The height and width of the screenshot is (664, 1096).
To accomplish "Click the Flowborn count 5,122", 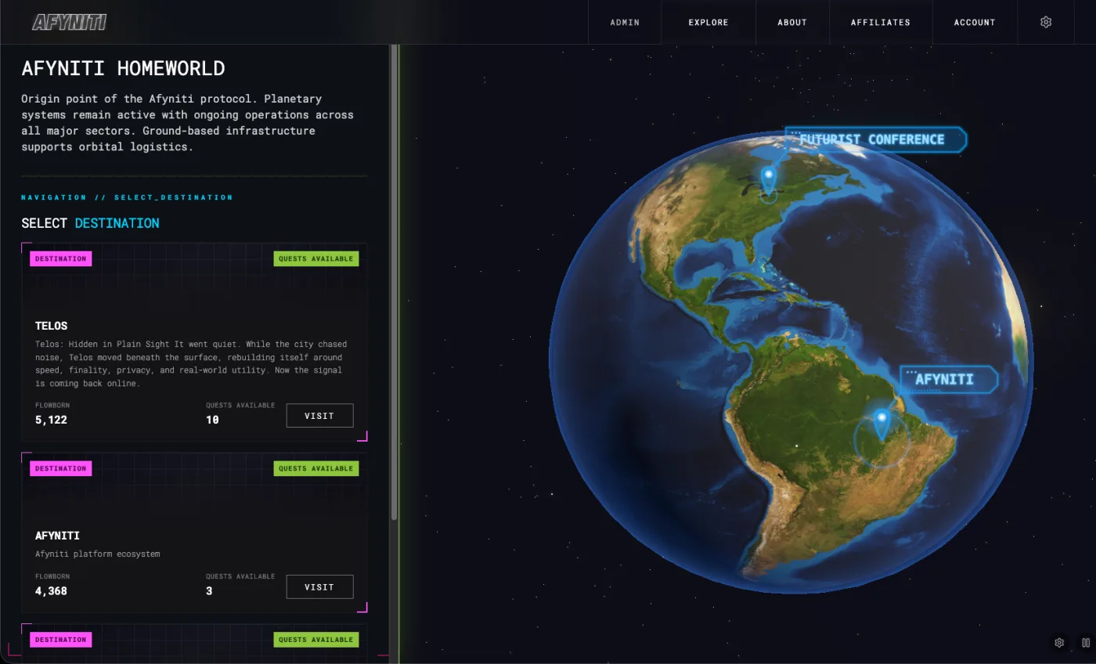I will 52,420.
